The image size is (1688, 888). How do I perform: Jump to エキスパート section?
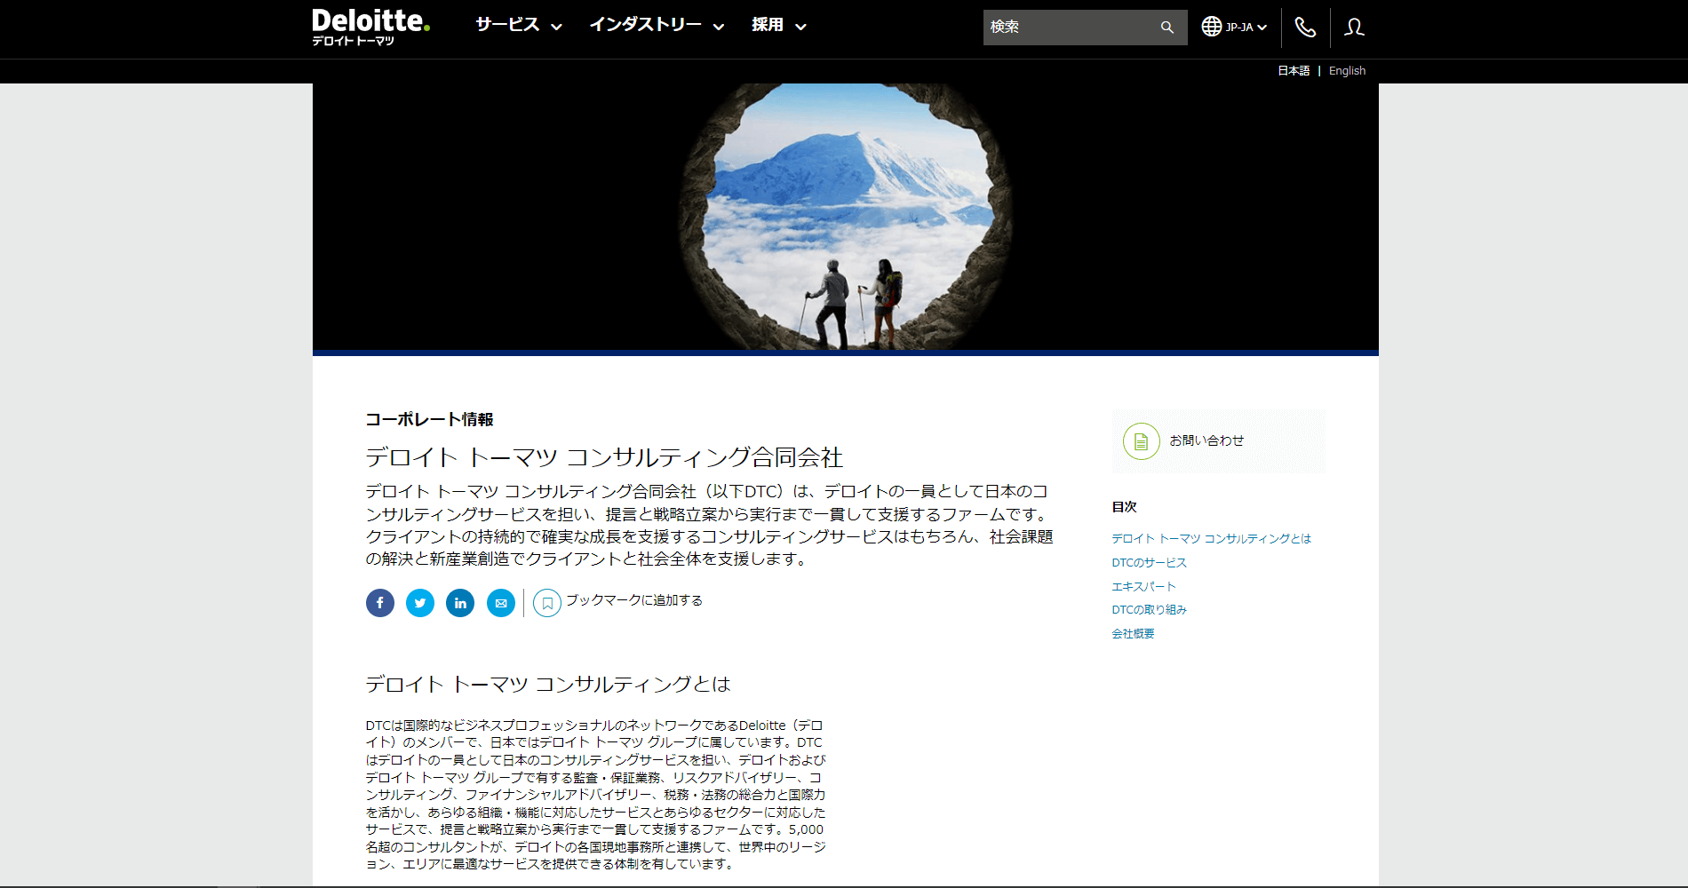(1143, 586)
